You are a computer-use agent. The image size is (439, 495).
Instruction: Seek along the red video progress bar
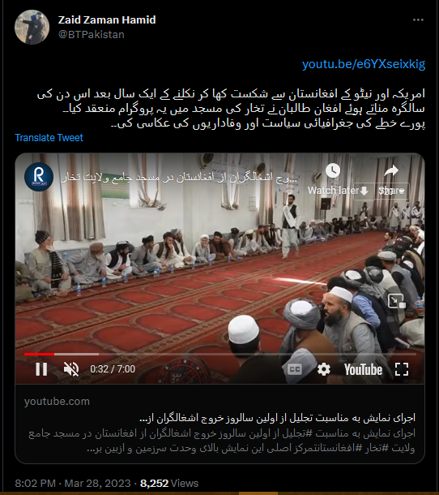[220, 354]
